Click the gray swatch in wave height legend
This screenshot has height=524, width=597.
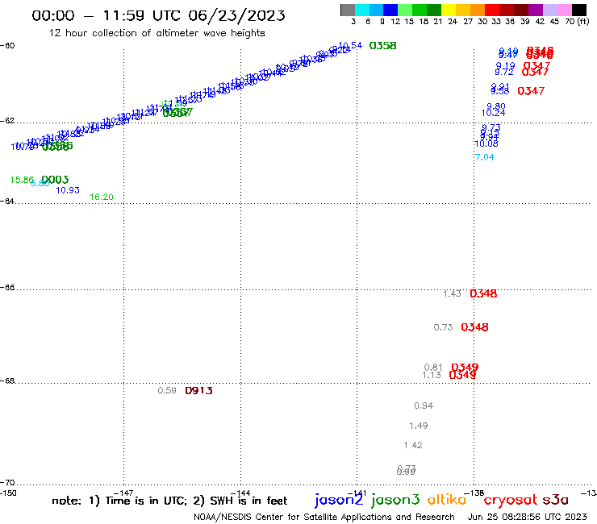[348, 10]
